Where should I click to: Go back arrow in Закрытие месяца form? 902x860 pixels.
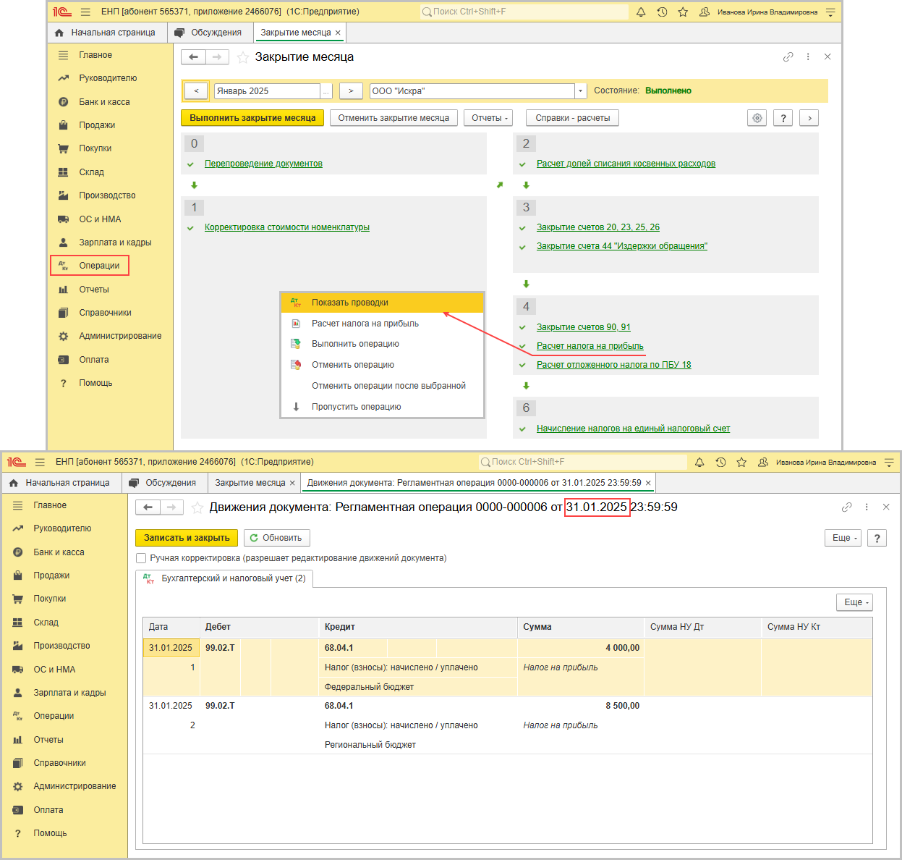tap(193, 56)
